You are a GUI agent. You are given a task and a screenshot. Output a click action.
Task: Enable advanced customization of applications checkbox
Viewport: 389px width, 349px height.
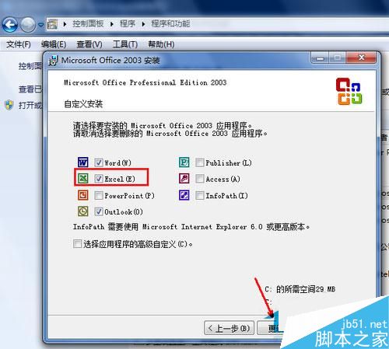[77, 243]
